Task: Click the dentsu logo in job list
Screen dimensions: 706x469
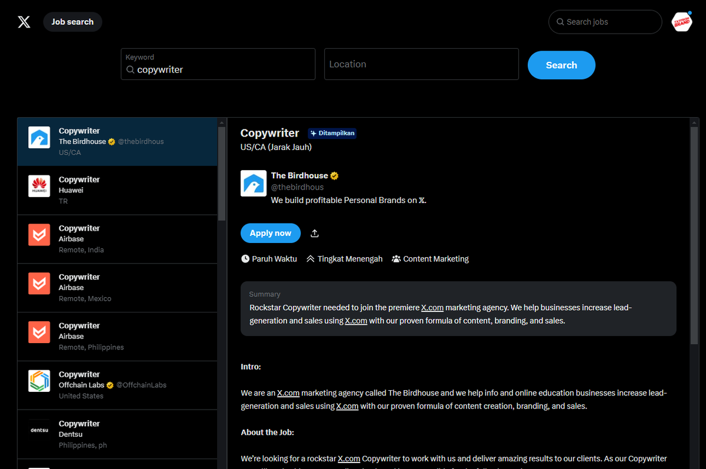Action: pyautogui.click(x=39, y=430)
